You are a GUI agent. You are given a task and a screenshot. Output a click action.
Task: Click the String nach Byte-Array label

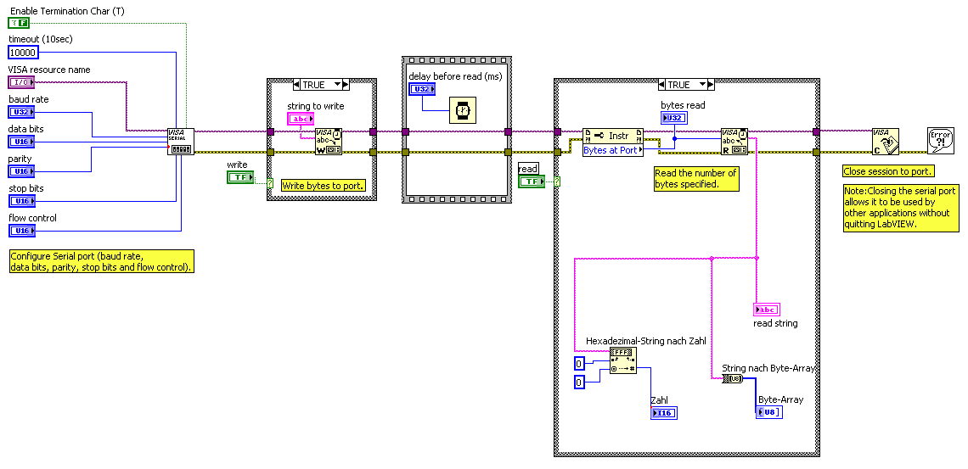pyautogui.click(x=768, y=368)
